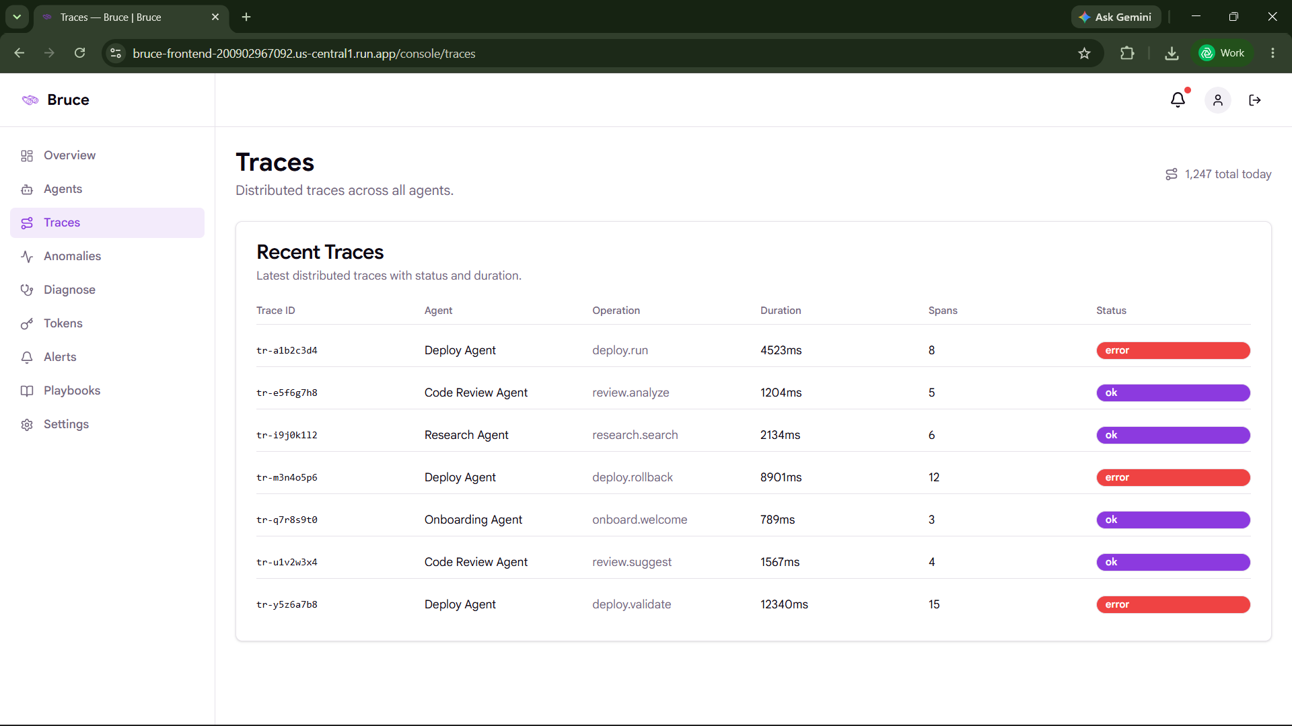Open the Work profile button

pyautogui.click(x=1222, y=53)
